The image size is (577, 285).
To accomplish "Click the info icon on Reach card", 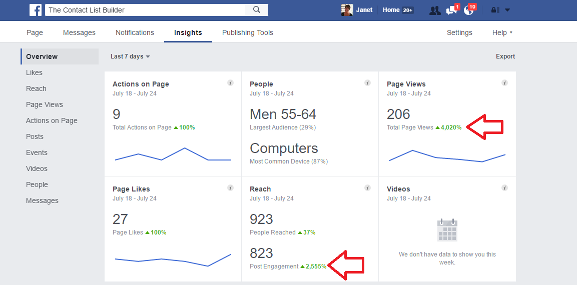I will [367, 188].
